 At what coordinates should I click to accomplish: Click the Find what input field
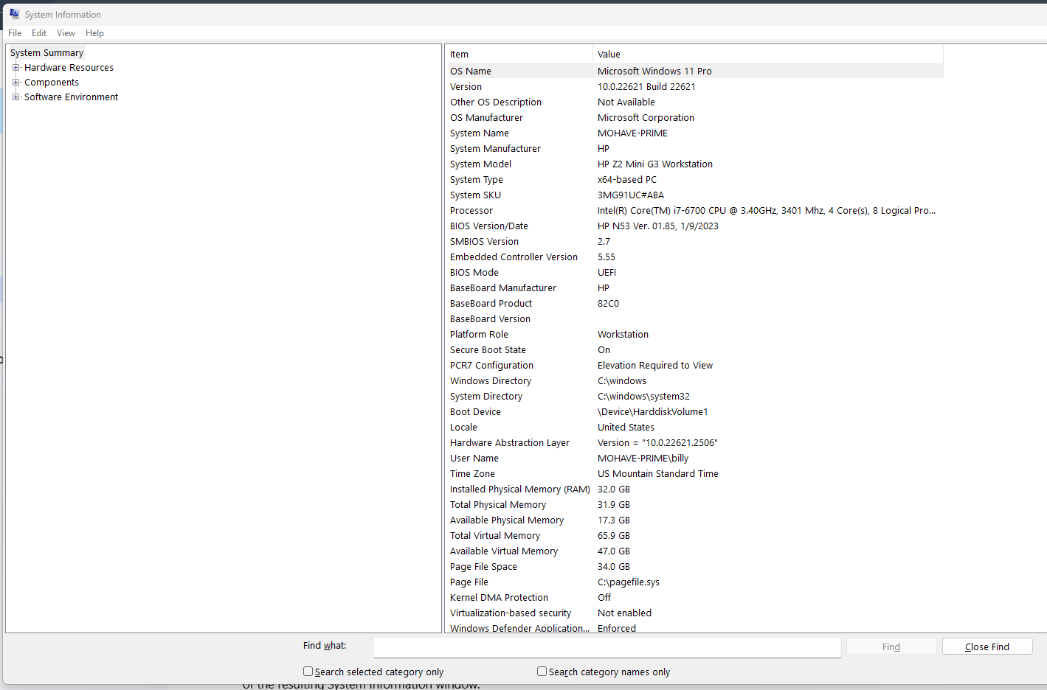point(607,647)
